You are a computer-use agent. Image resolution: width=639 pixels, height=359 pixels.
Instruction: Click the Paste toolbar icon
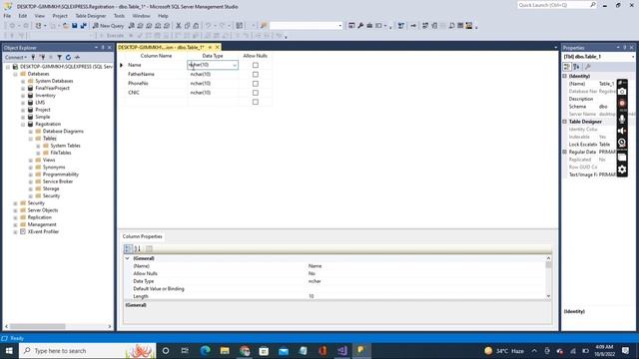(196, 26)
